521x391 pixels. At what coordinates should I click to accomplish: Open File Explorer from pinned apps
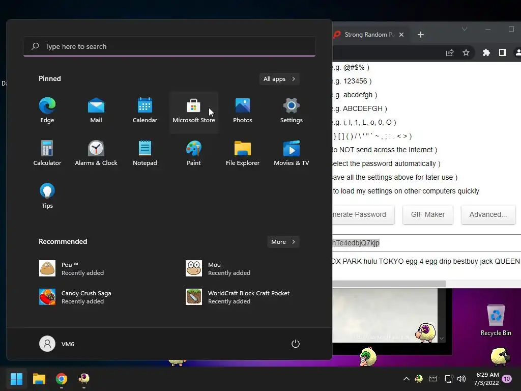(243, 154)
